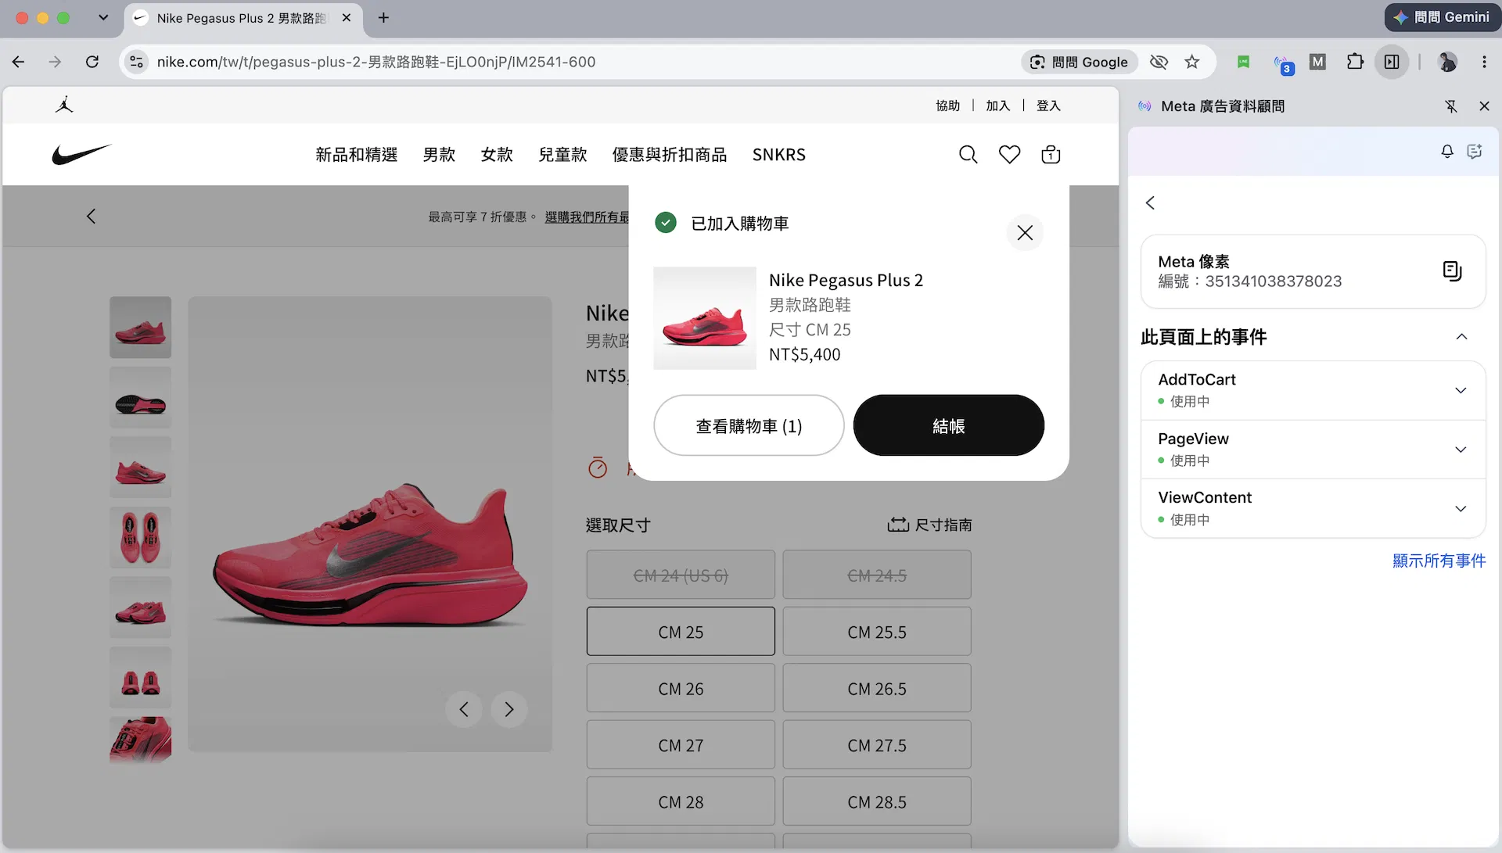The image size is (1502, 853).
Task: Open Chrome three-dot menu
Action: coord(1484,62)
